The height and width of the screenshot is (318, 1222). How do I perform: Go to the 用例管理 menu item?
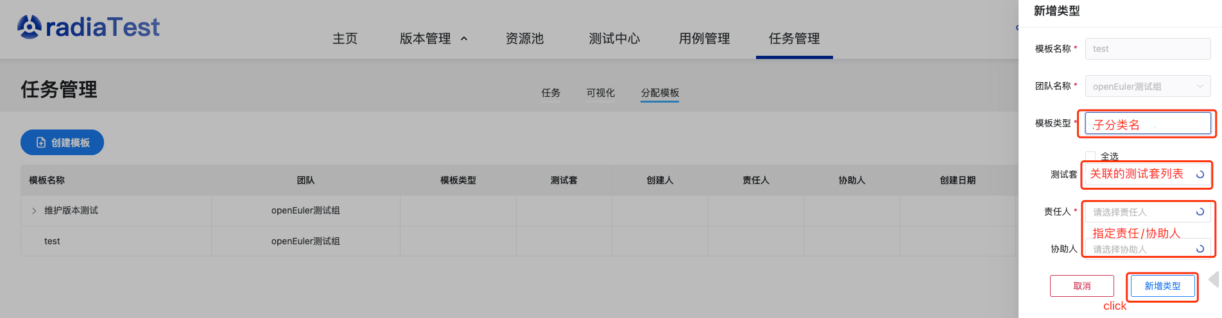[704, 38]
